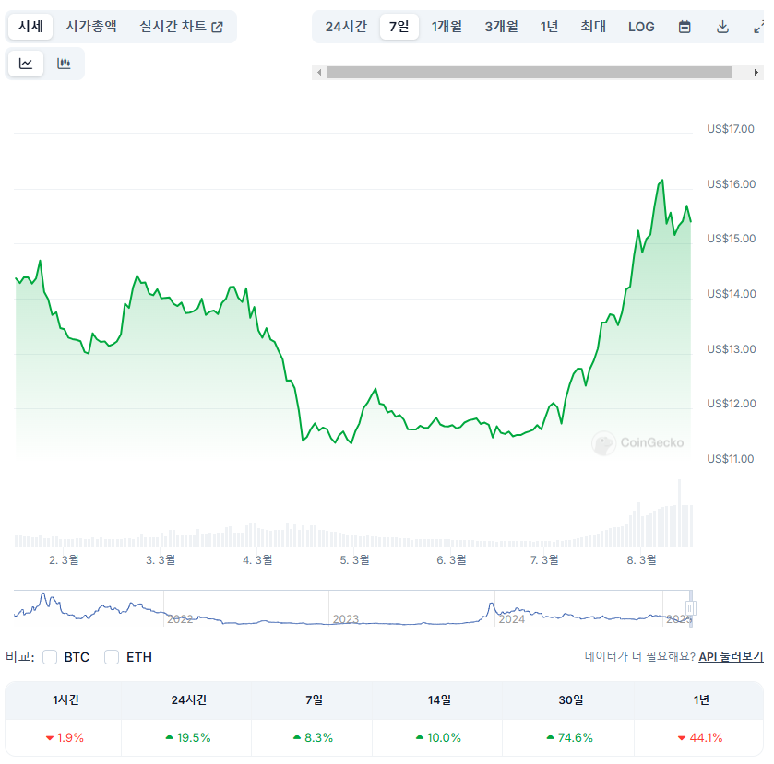Open the calendar date range picker
Screen dimensions: 774x764
(685, 27)
